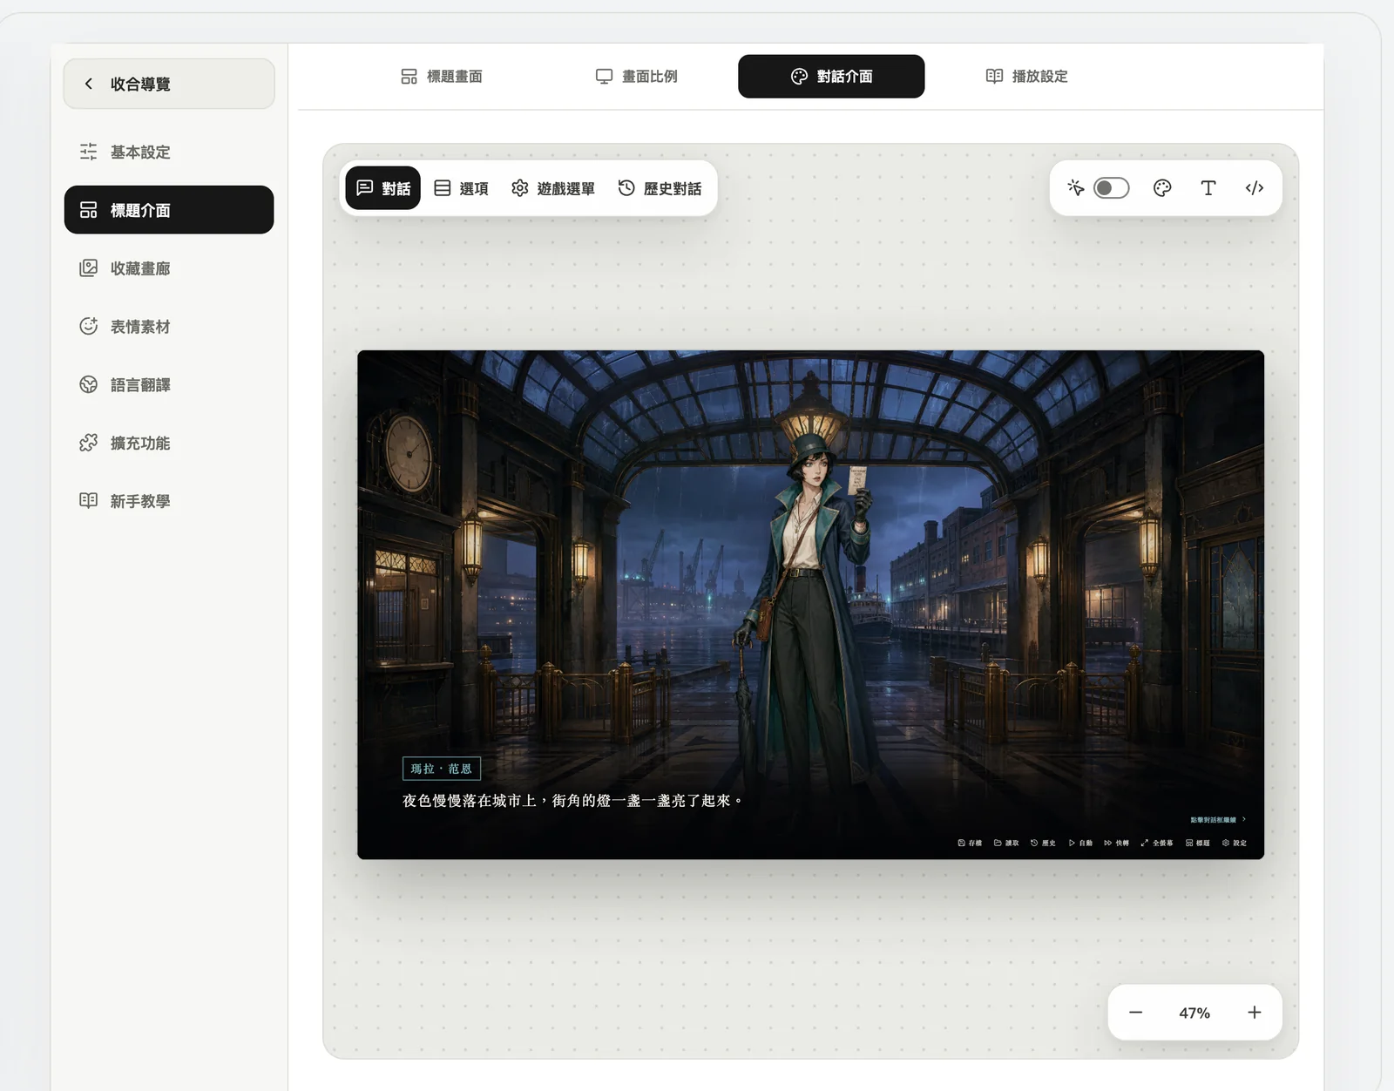Select the 瑪拉·范恩 speaker name tag
The image size is (1394, 1091).
(x=442, y=769)
